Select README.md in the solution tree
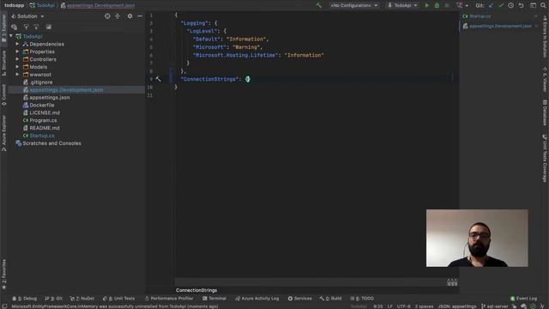 (45, 128)
